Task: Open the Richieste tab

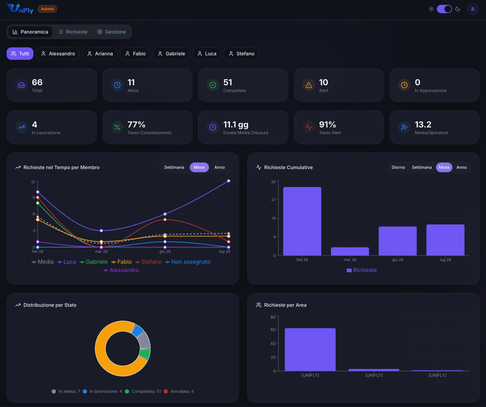Action: click(x=73, y=32)
